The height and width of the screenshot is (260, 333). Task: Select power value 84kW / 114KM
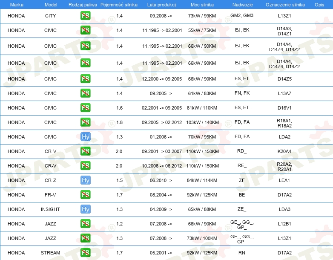pyautogui.click(x=202, y=180)
